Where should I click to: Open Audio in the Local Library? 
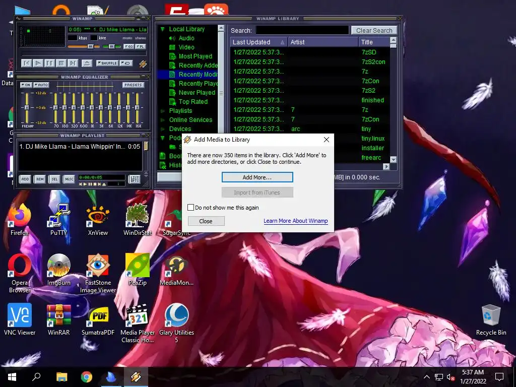(x=186, y=38)
